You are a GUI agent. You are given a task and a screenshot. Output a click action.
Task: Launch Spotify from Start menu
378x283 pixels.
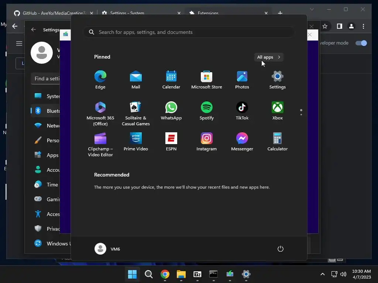(x=207, y=111)
